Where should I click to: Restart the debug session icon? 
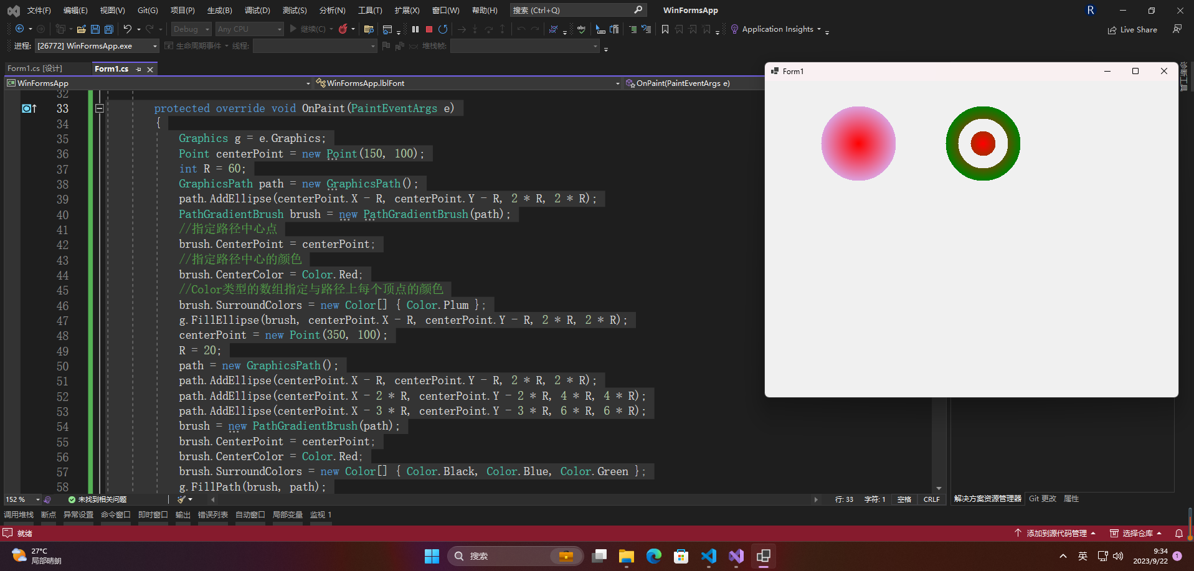[x=443, y=29]
